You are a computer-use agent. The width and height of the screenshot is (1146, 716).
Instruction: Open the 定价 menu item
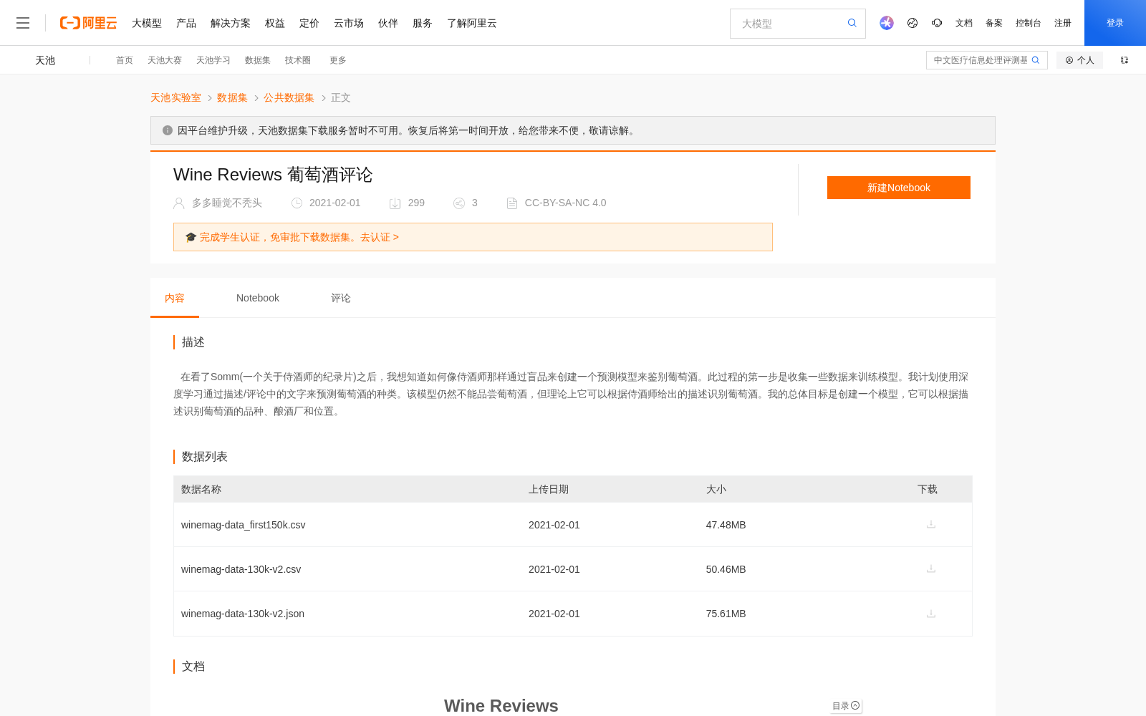[309, 23]
